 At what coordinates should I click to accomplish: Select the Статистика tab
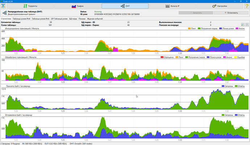6,19
